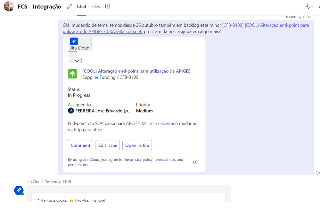Switch to the Files tab
The width and height of the screenshot is (320, 208).
pyautogui.click(x=96, y=6)
